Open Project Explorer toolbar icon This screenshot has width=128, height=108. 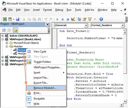coord(79,19)
